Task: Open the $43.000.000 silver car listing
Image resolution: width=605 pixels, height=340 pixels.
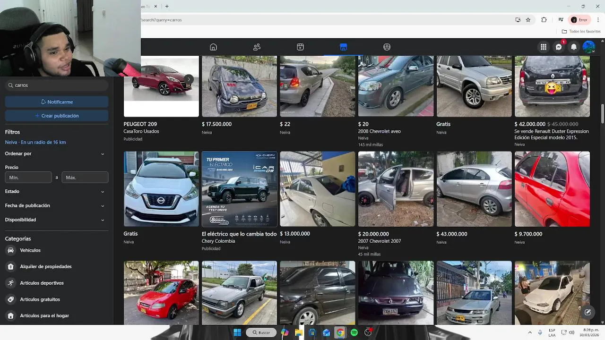Action: [x=474, y=197]
